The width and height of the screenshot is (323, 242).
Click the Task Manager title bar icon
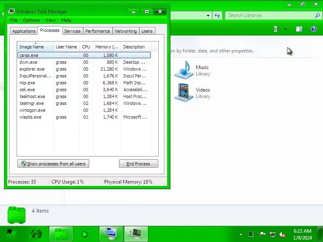click(11, 11)
